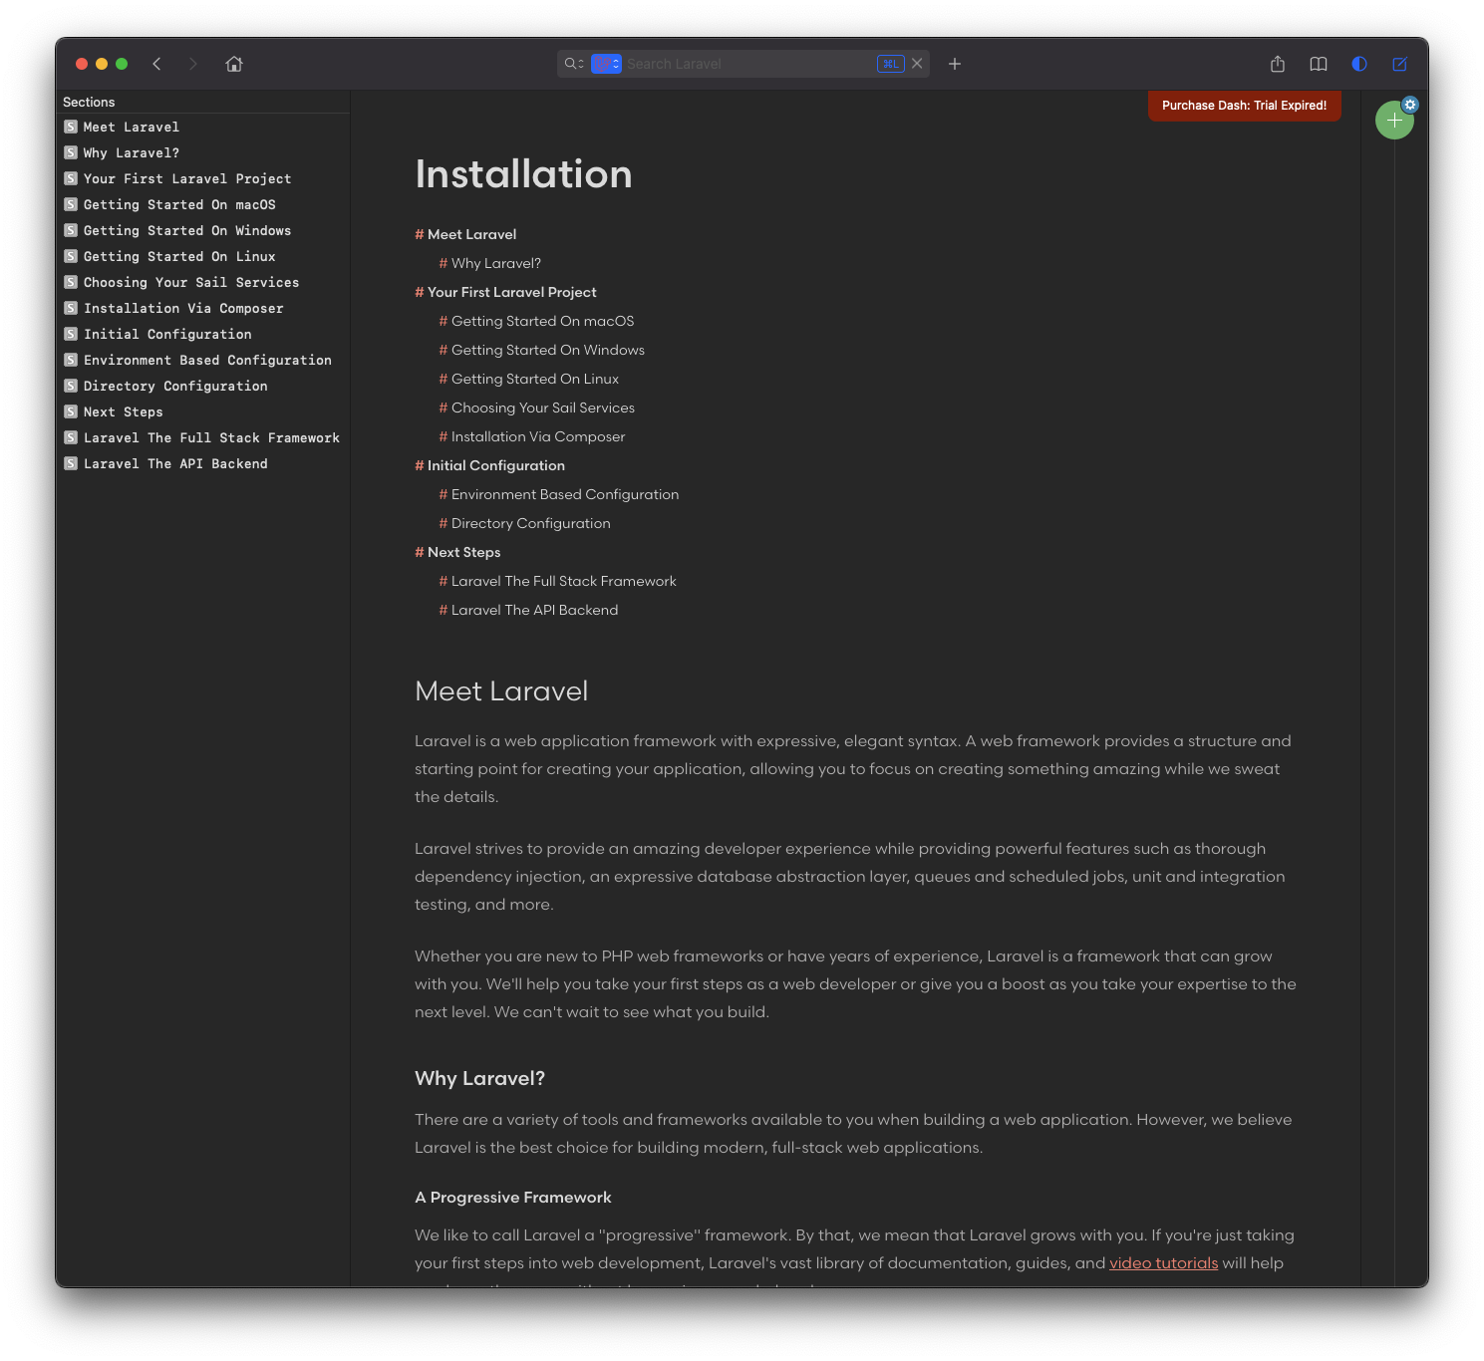Select Getting Started On Linux sidebar row
Viewport: 1484px width, 1361px height.
pyautogui.click(x=203, y=257)
